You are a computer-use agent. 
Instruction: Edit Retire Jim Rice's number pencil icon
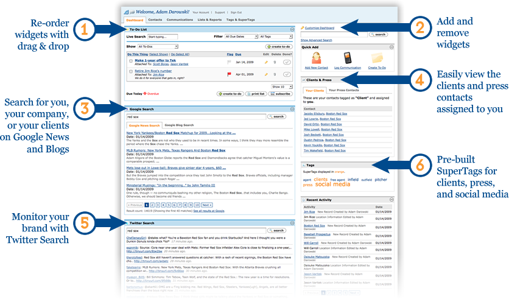266,74
